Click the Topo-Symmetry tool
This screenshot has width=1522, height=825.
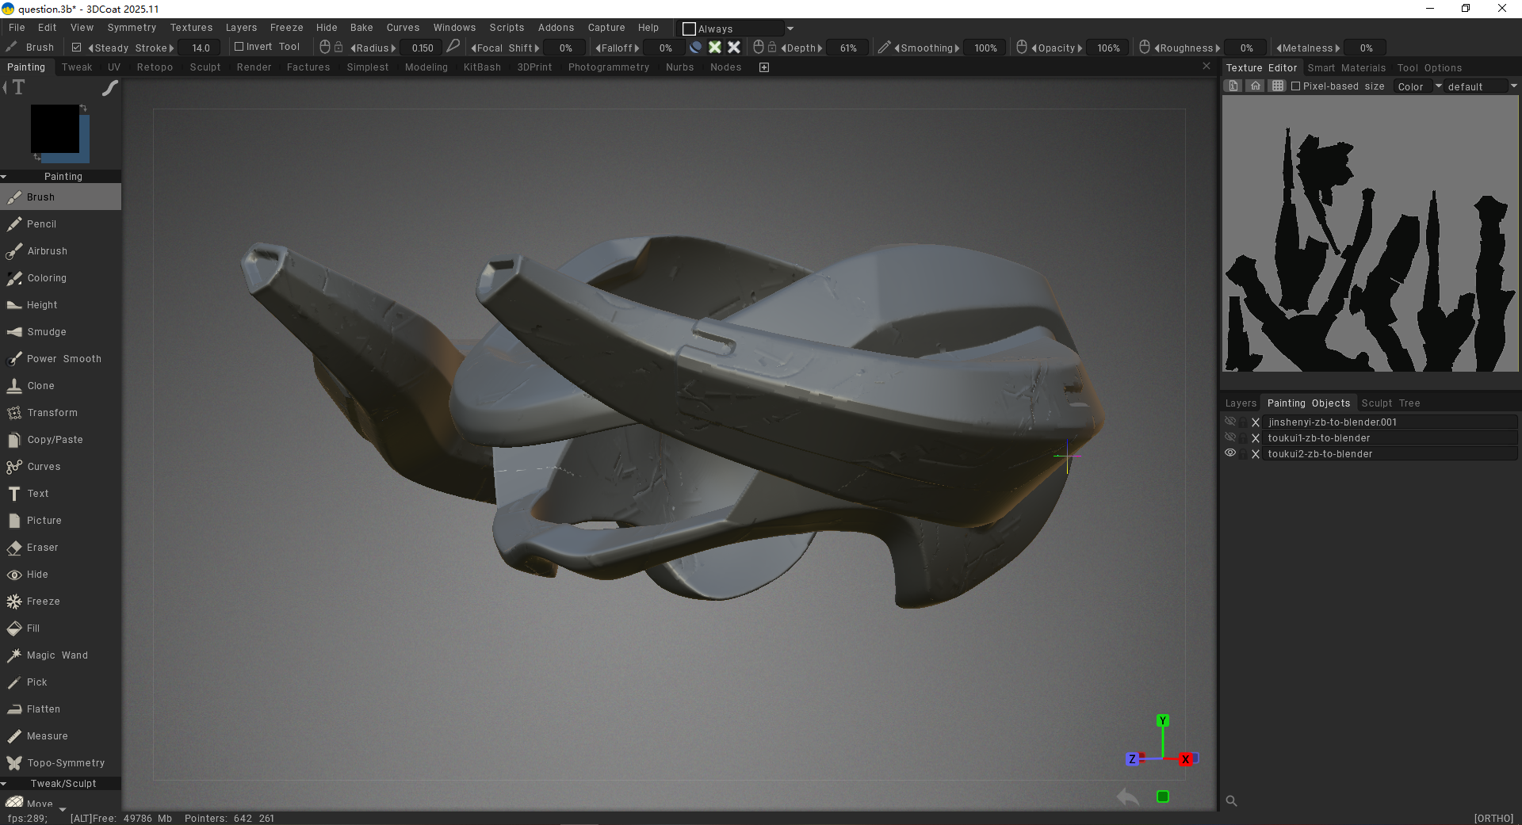point(65,763)
